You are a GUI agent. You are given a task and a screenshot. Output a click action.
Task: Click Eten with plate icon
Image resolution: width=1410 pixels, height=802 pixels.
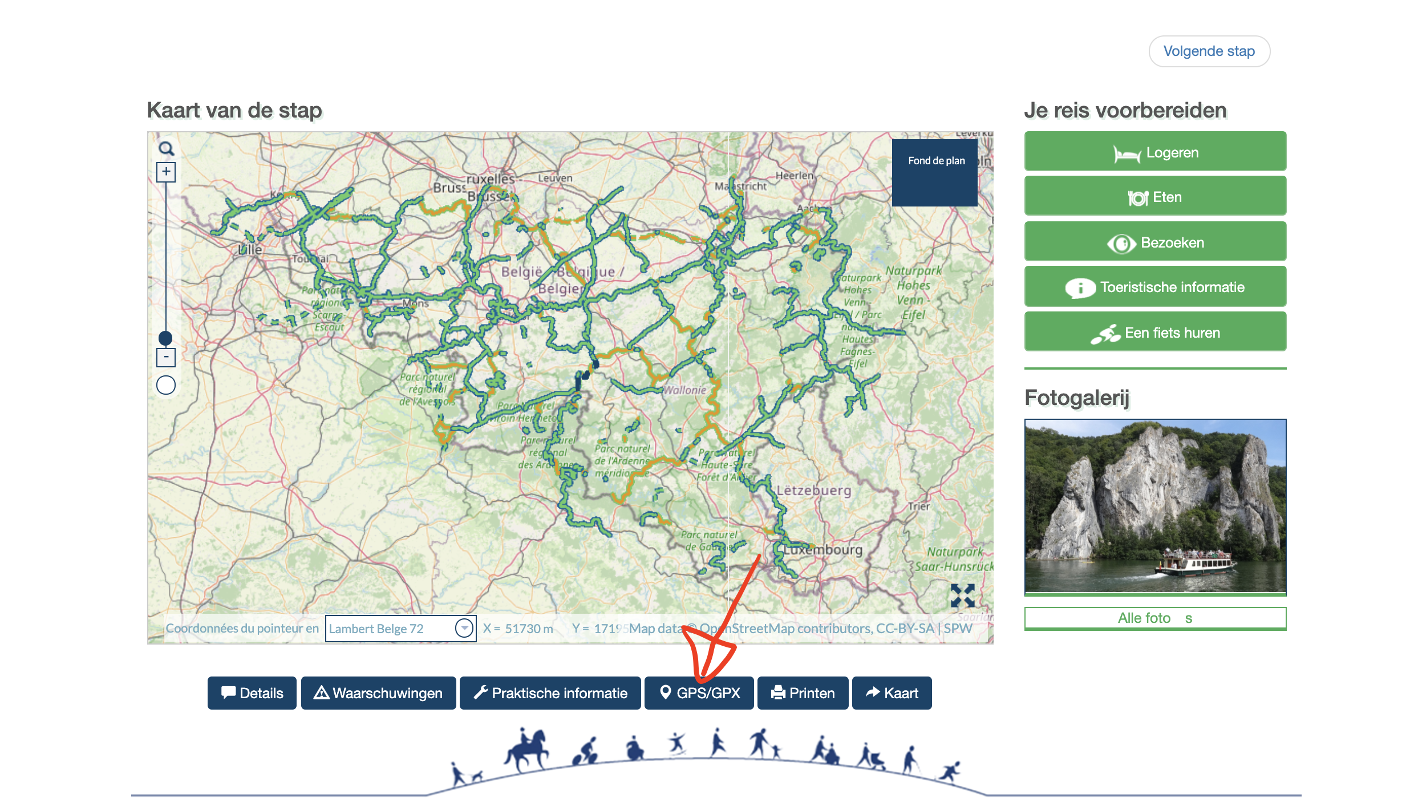pos(1155,197)
